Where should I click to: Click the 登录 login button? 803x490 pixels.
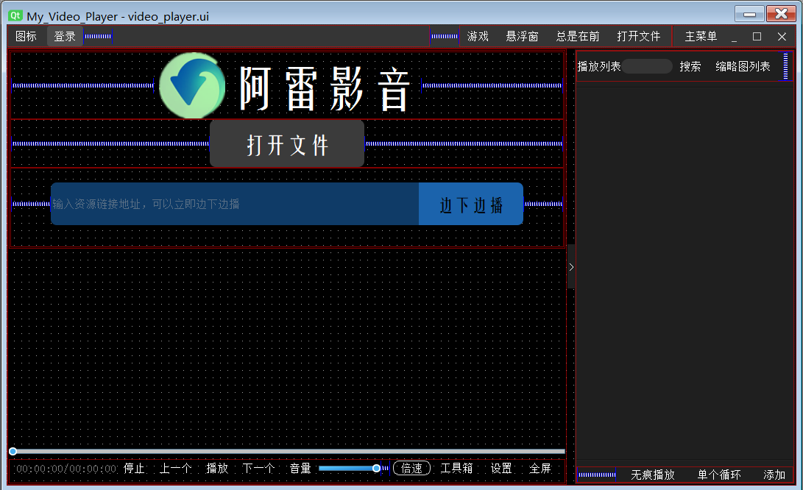pyautogui.click(x=65, y=36)
